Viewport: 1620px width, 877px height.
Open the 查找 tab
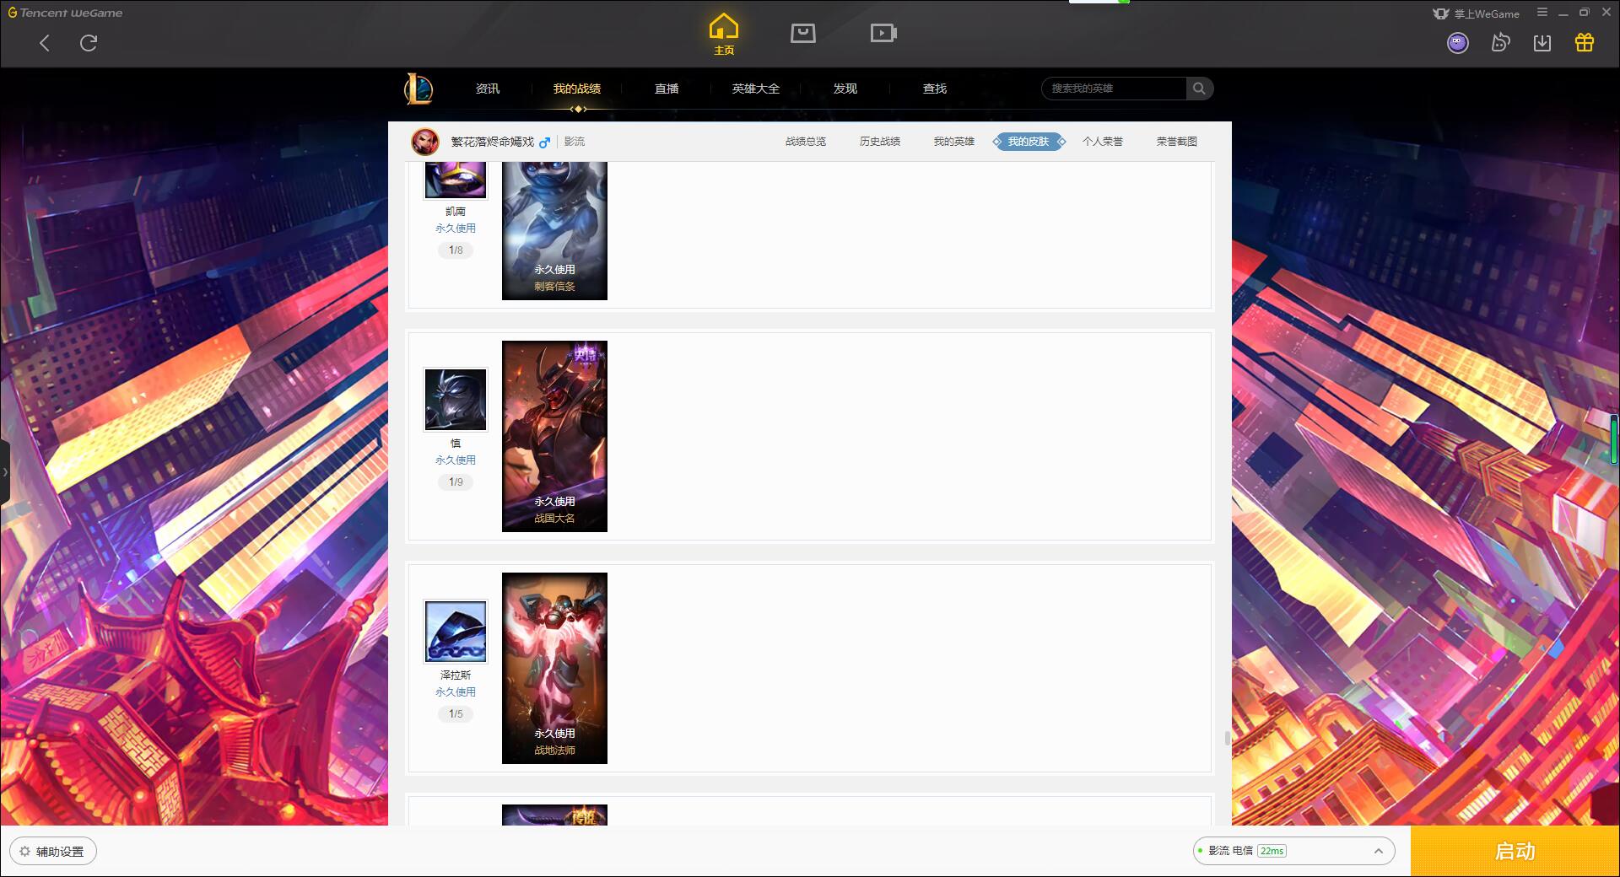tap(935, 89)
